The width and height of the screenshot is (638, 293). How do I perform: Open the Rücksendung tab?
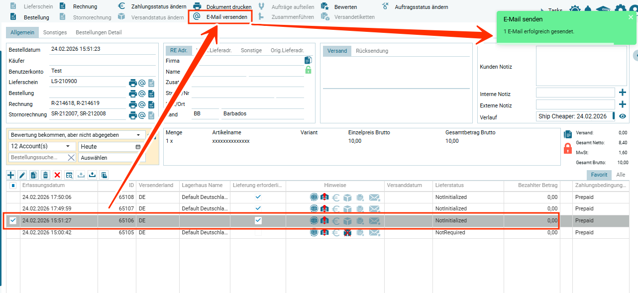click(x=372, y=51)
